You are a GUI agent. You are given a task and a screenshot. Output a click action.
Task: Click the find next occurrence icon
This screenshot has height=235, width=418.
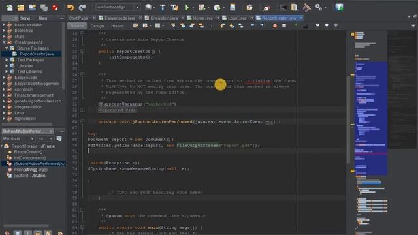click(x=192, y=25)
